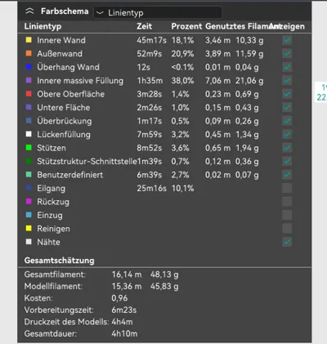Enable the Reinigen display checkbox
Viewport: 327px width, 344px height.
click(287, 228)
